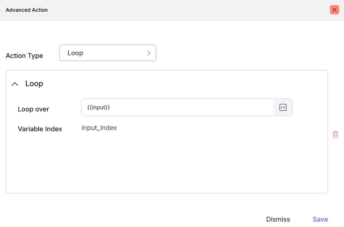Viewport: 344px width, 227px height.
Task: Close the Advanced Action dialog
Action: point(334,10)
